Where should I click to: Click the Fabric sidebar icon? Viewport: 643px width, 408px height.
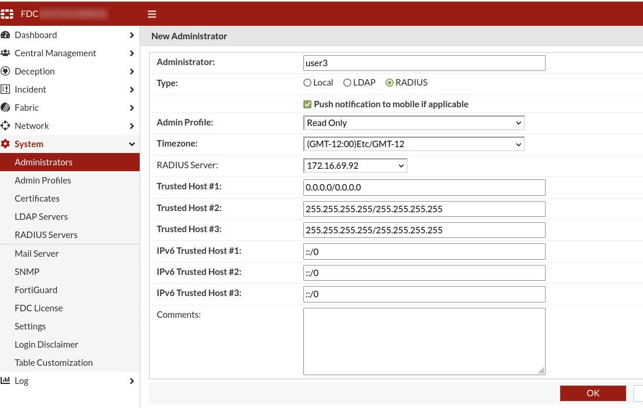(x=6, y=108)
